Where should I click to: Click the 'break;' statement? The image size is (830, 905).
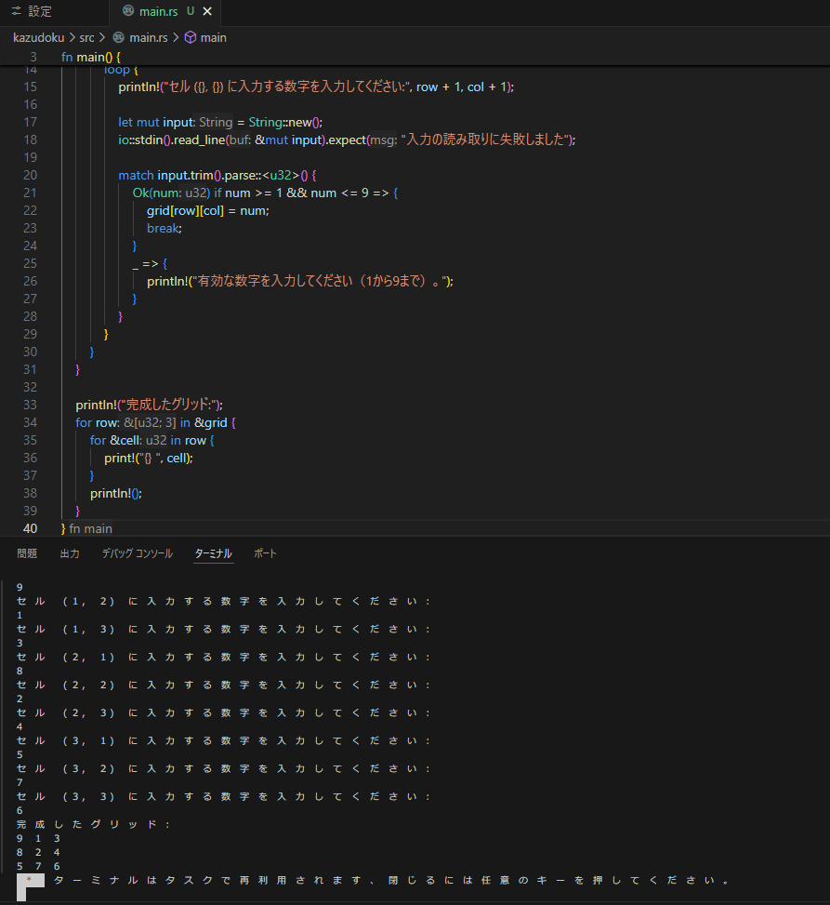165,228
